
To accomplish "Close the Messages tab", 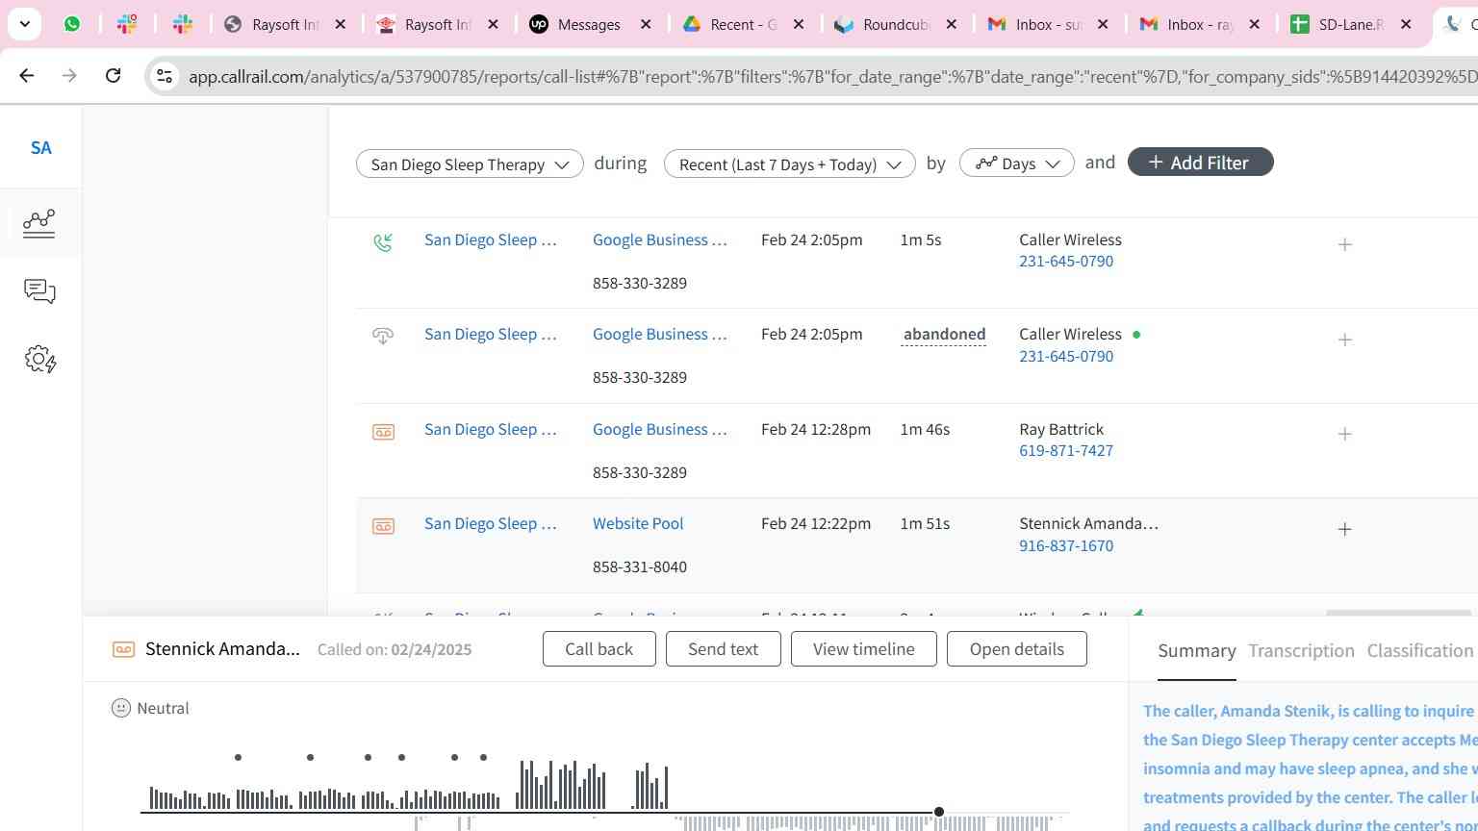I will click(646, 24).
